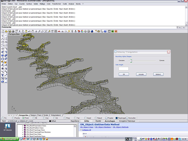
Task: Select the Explode tool icon
Action: coord(6,62)
